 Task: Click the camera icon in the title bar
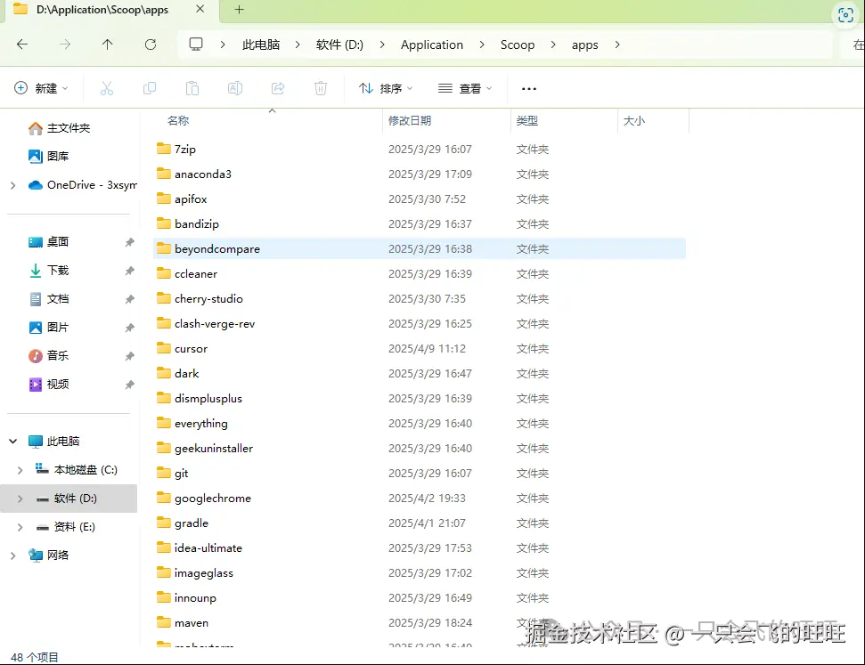845,13
